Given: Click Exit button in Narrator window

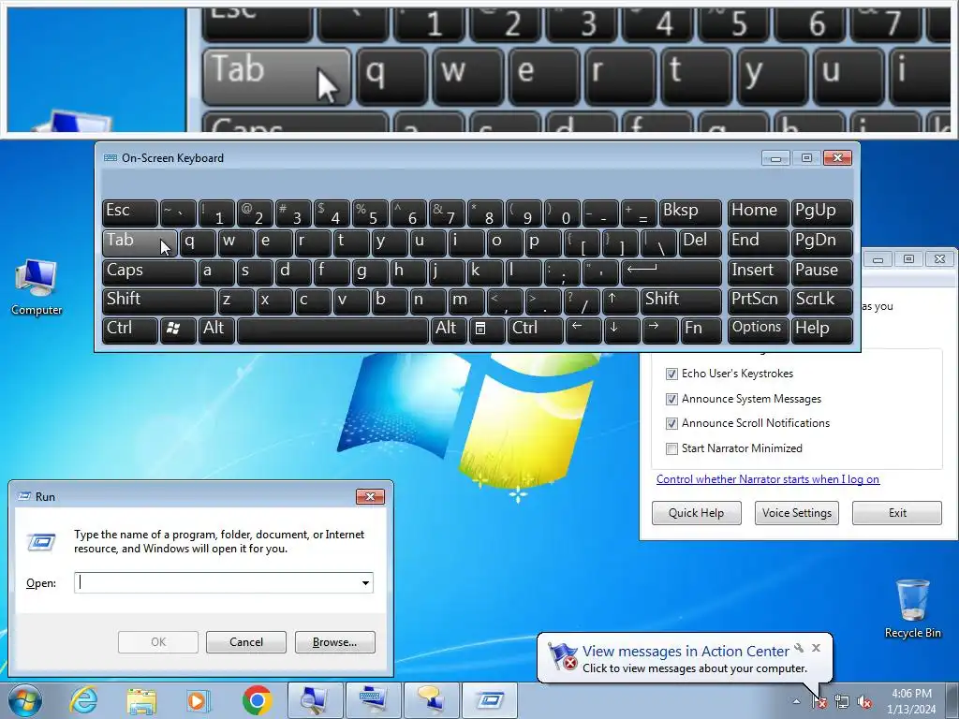Looking at the screenshot, I should pyautogui.click(x=897, y=513).
